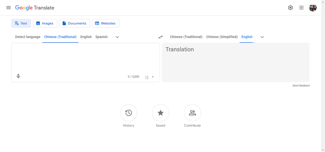
Task: Switch to Images translation
Action: coord(45,23)
